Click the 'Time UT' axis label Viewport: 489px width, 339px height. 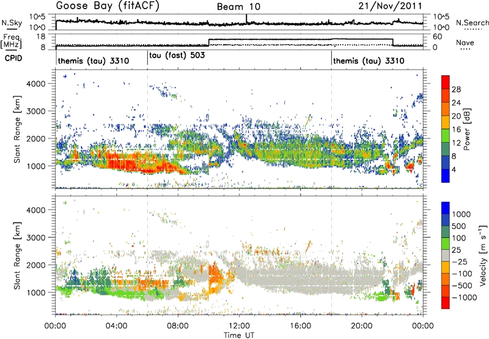[x=239, y=335]
